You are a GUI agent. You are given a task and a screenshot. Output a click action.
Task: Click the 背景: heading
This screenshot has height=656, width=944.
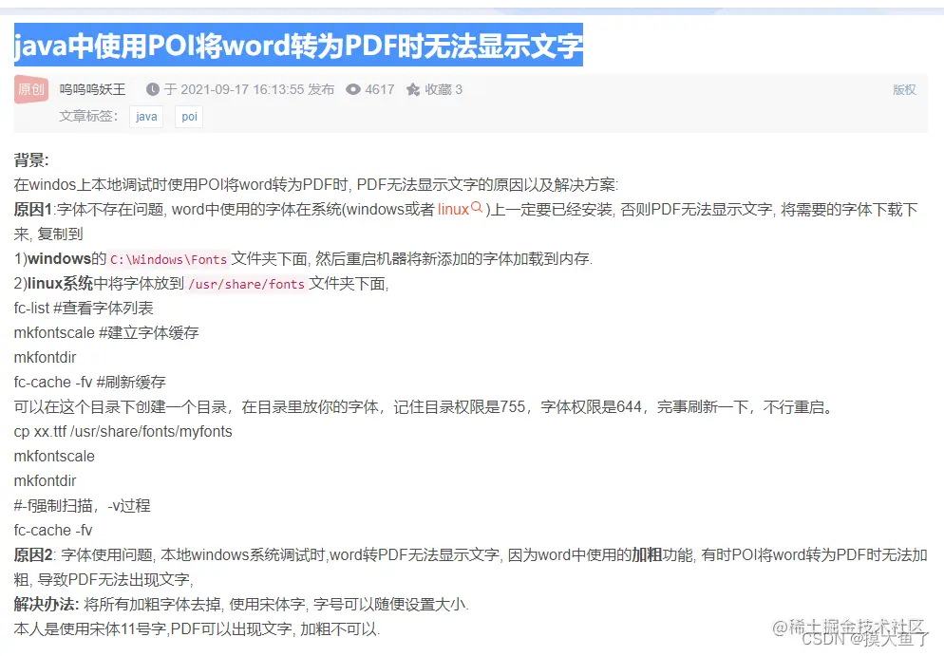tap(31, 160)
